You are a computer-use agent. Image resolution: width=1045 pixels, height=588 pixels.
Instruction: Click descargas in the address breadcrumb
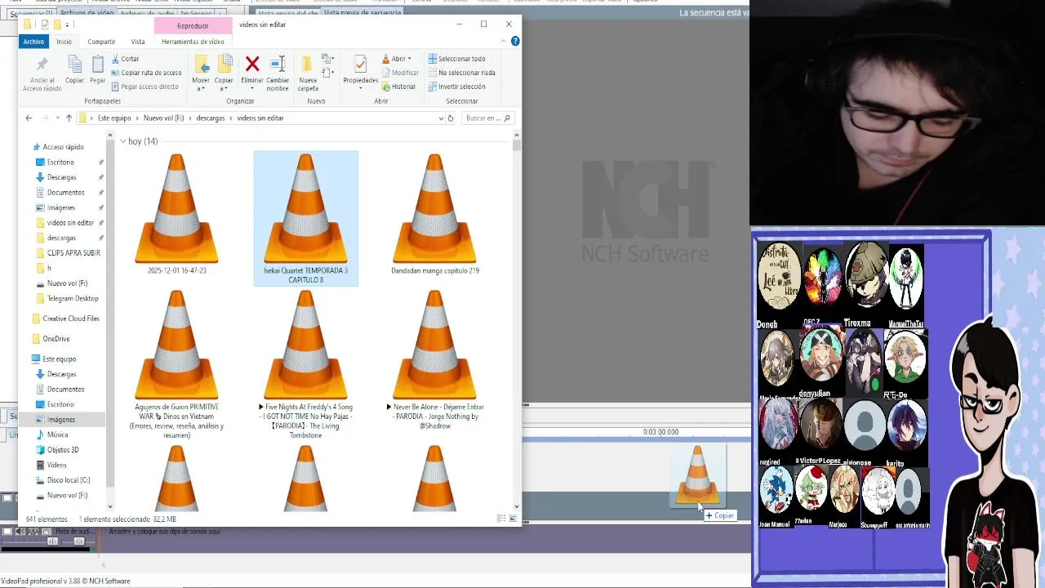210,118
